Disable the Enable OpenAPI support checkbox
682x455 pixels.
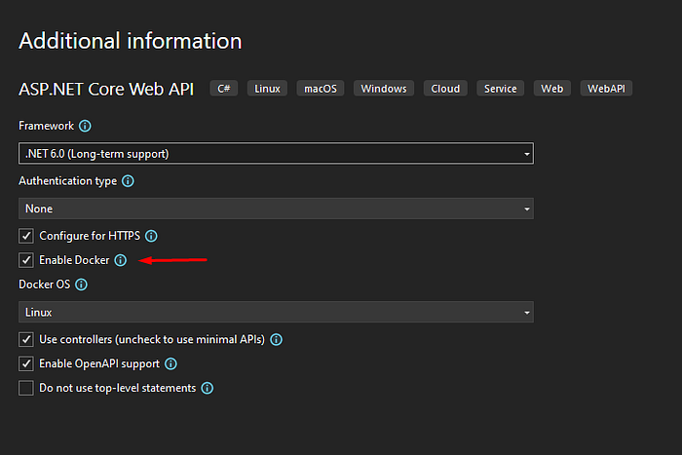[x=26, y=363]
